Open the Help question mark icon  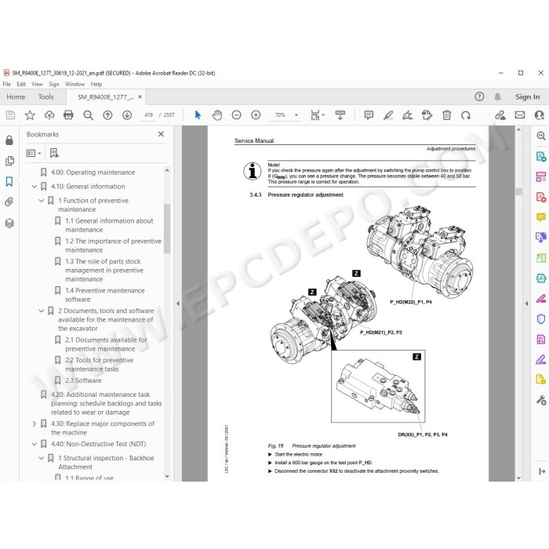(x=479, y=96)
